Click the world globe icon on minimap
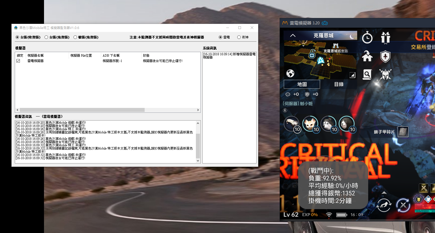The image size is (435, 233). click(290, 73)
